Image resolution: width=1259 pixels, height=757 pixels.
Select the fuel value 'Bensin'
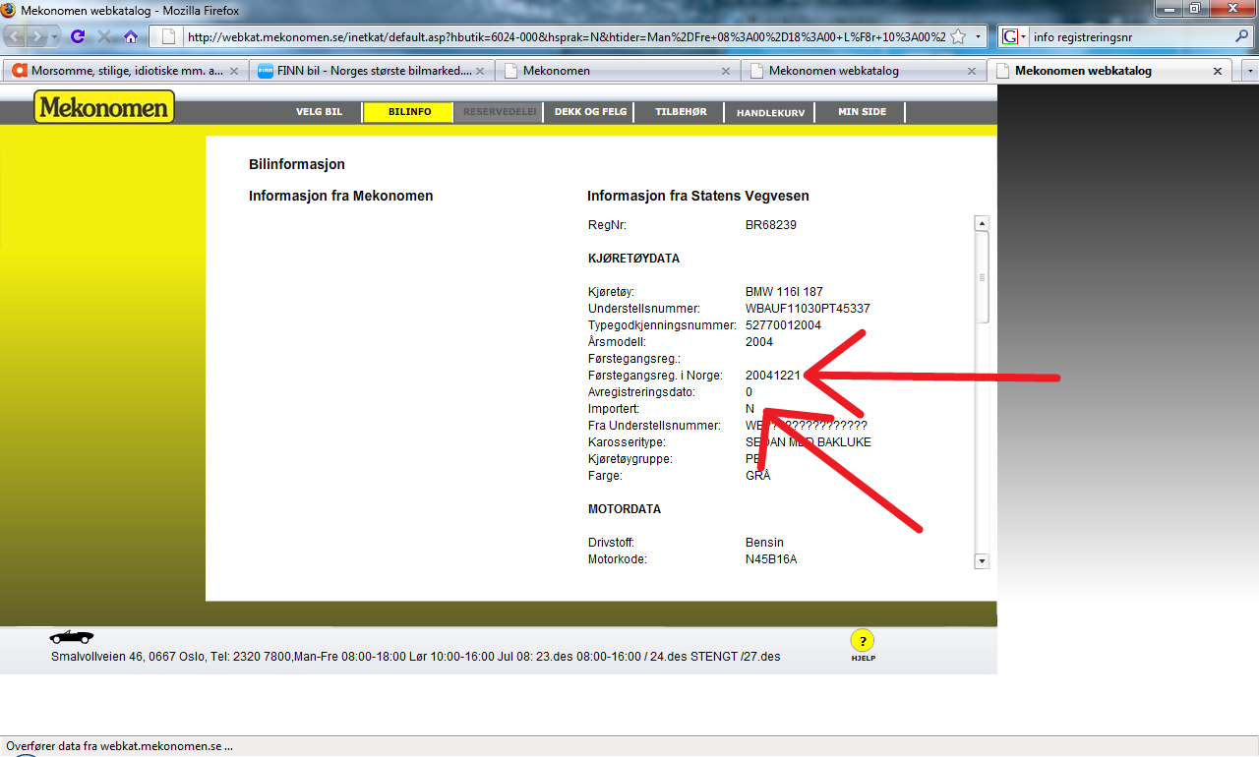764,542
